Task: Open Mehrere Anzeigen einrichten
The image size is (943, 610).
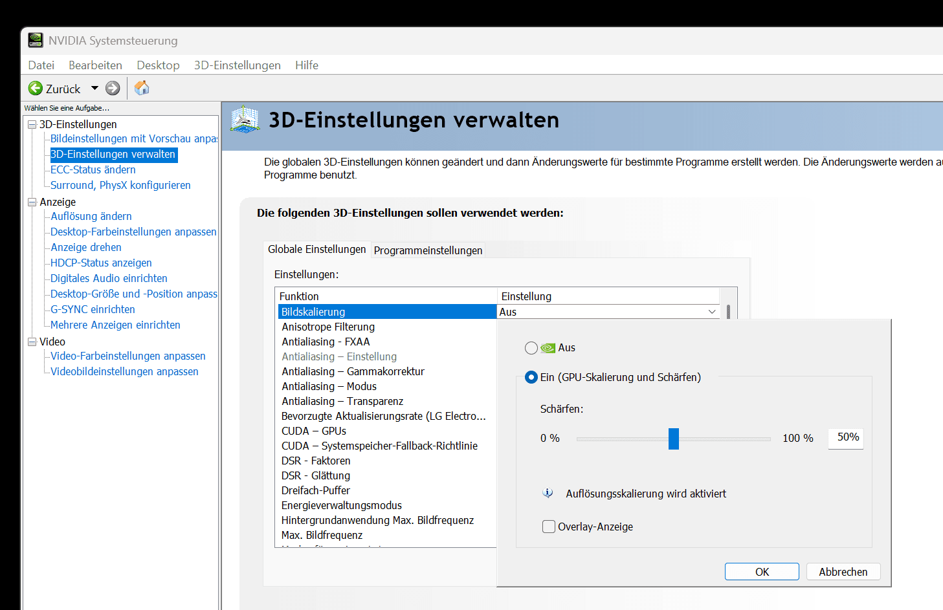Action: pos(115,325)
